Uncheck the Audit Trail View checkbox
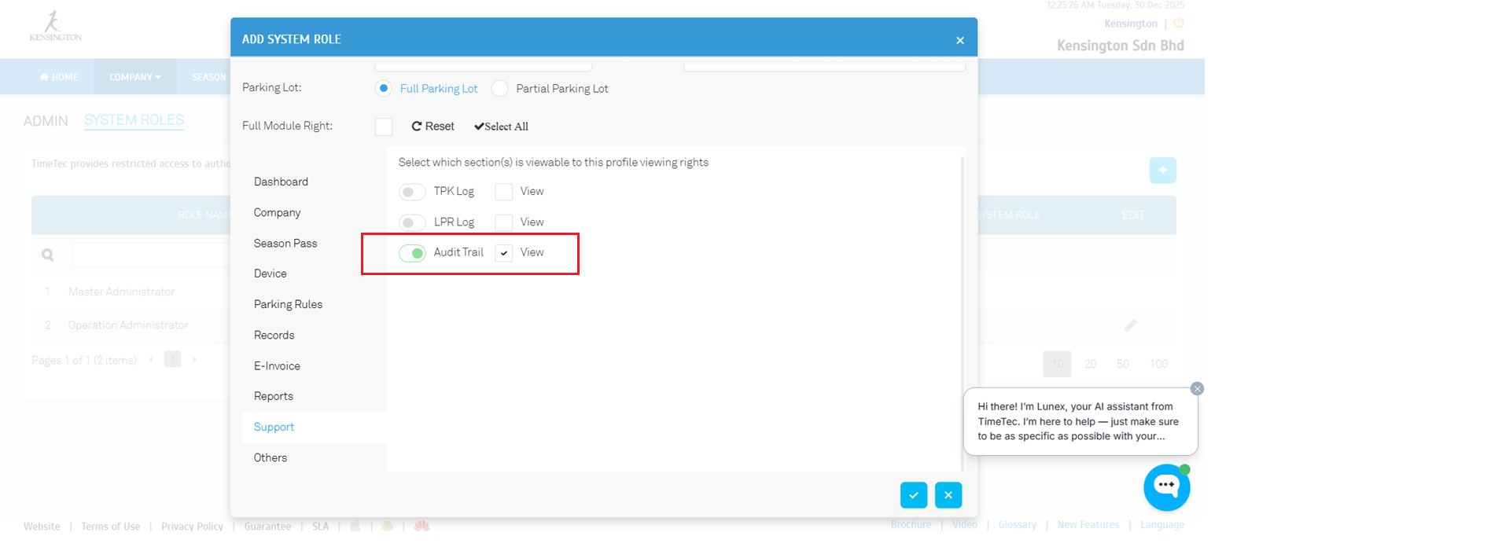Screen dimensions: 1502x547 click(504, 253)
